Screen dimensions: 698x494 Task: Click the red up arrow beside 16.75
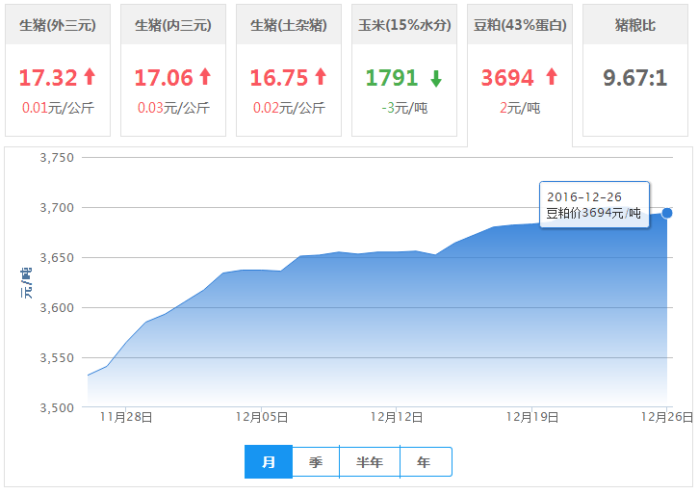[x=321, y=76]
